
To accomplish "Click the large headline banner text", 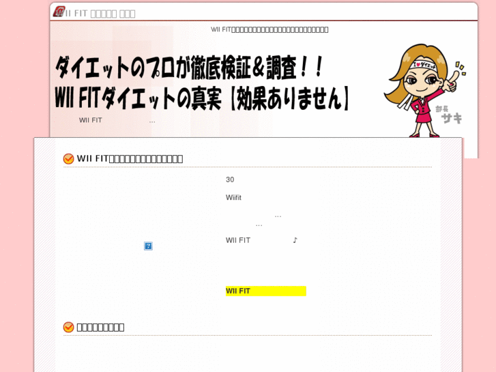I will coord(203,83).
